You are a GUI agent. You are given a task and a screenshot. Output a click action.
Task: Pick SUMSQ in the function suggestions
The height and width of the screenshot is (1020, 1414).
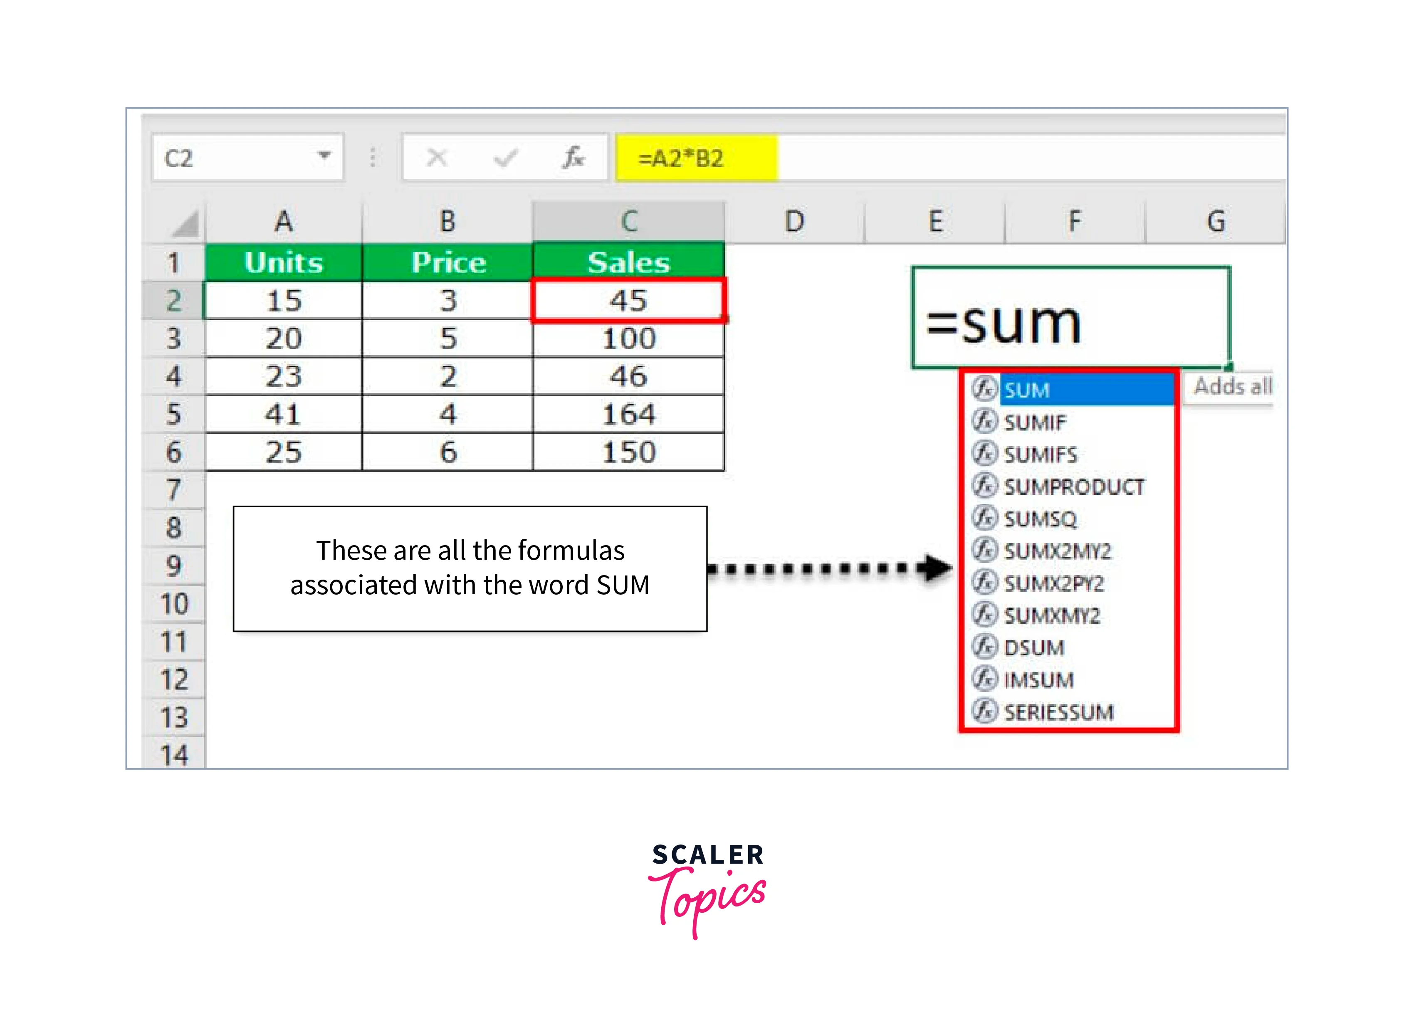(x=1040, y=519)
